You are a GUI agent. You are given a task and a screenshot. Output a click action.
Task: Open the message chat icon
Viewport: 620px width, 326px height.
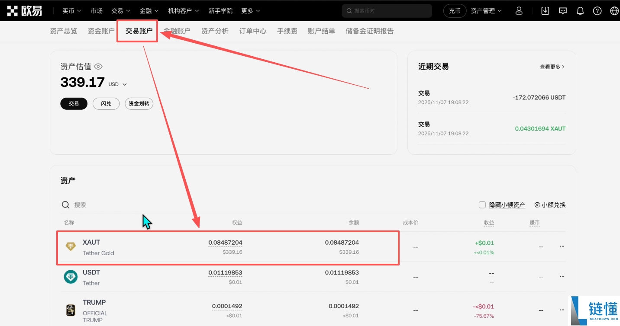coord(562,10)
